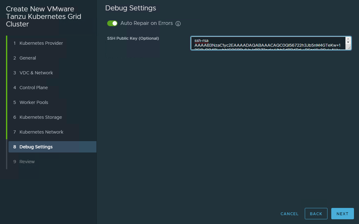This screenshot has height=224, width=359.
Task: Go to step 1 Kubernetes Provider
Action: click(41, 43)
